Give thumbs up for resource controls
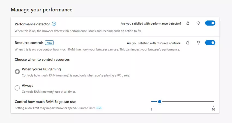This screenshot has width=232, height=123. coord(188,43)
